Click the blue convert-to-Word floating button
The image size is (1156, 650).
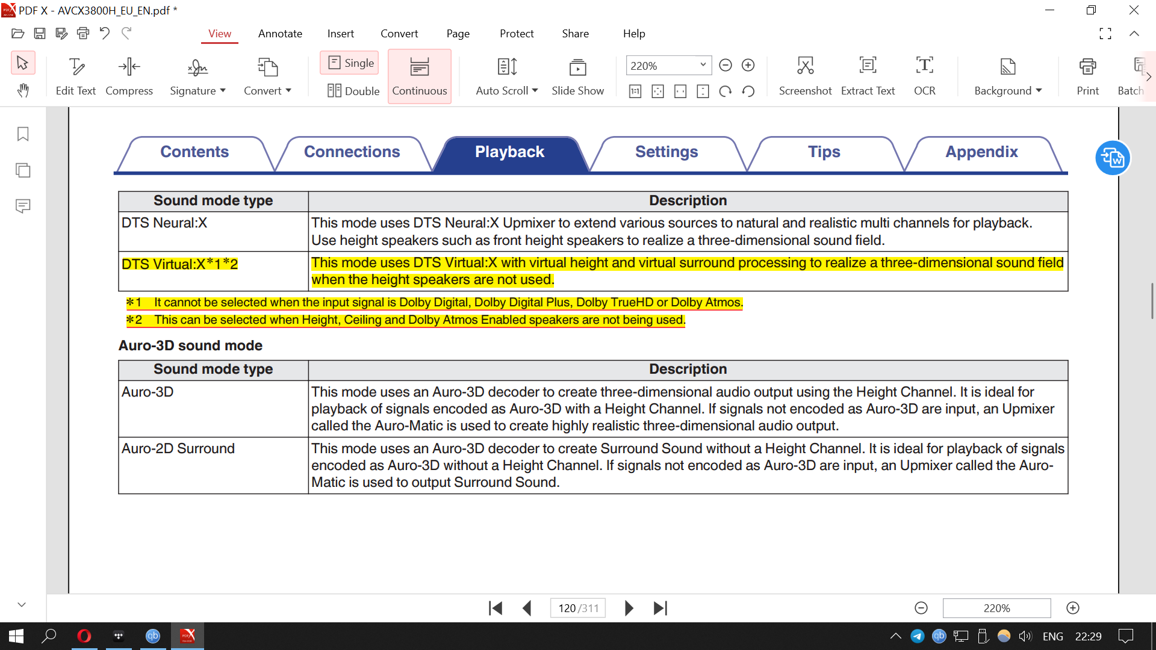point(1113,158)
